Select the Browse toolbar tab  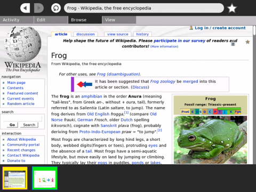pos(85,20)
